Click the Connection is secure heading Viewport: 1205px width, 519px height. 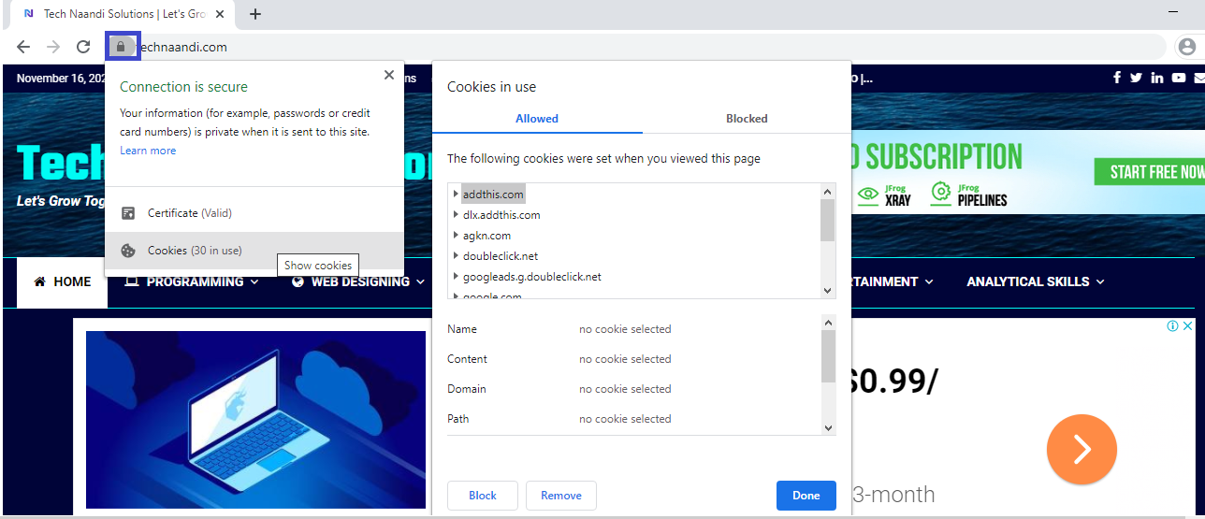pyautogui.click(x=183, y=86)
